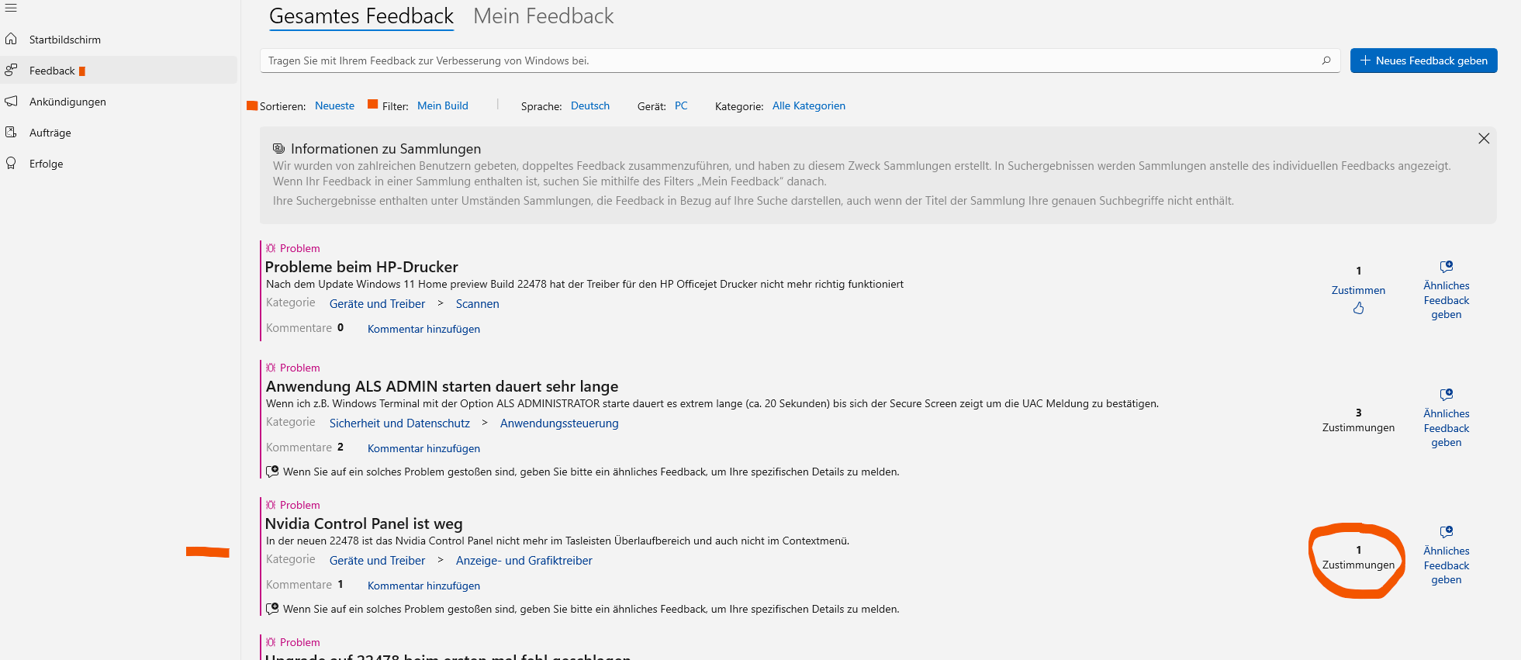Open the Sprache Deutsch dropdown
Image resolution: width=1521 pixels, height=660 pixels.
[x=590, y=105]
